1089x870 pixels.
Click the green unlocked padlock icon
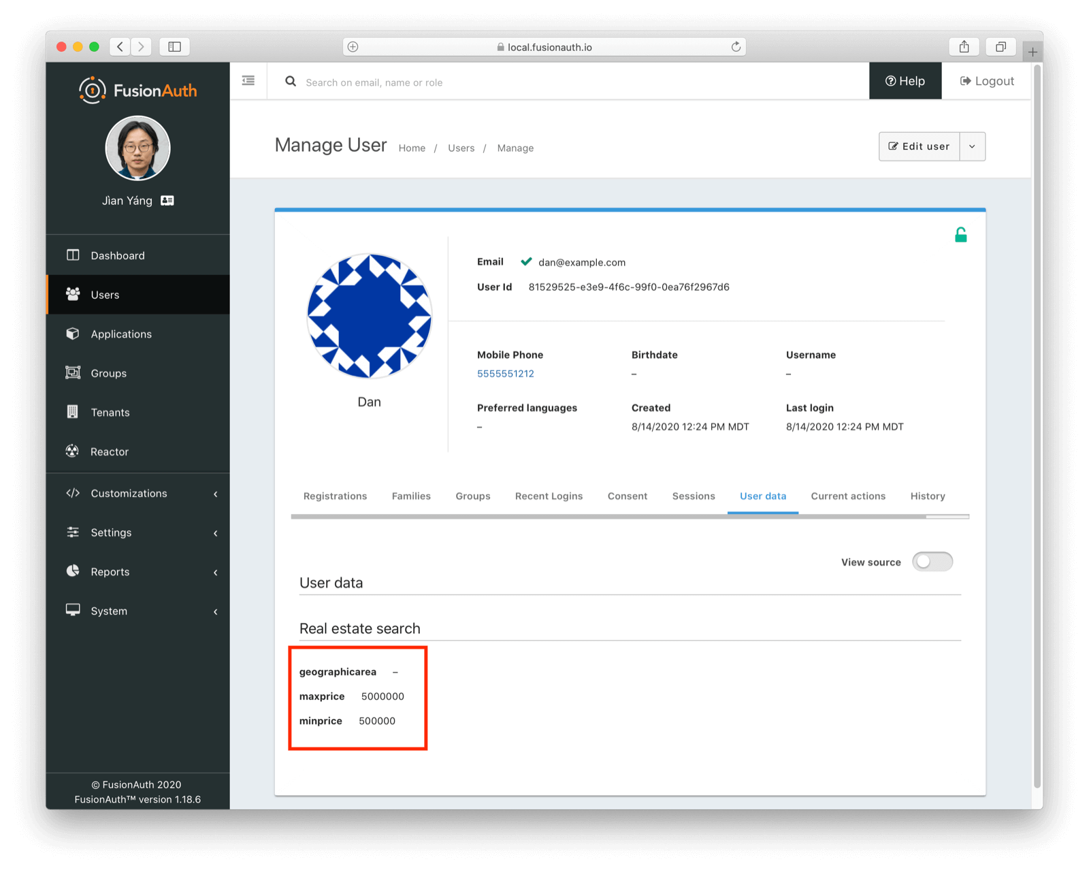(960, 235)
